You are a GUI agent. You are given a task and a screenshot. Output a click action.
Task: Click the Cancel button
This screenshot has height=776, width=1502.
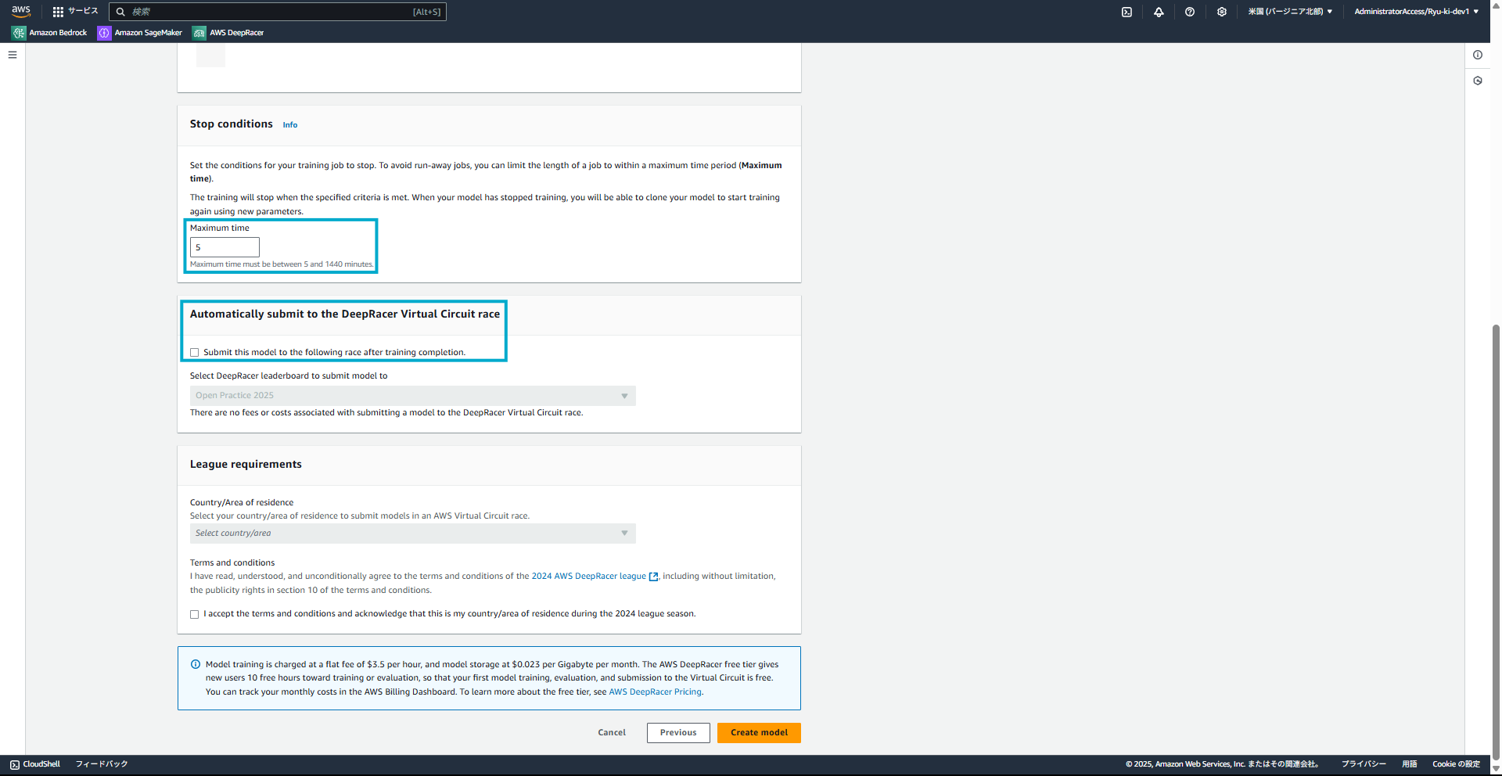point(612,733)
